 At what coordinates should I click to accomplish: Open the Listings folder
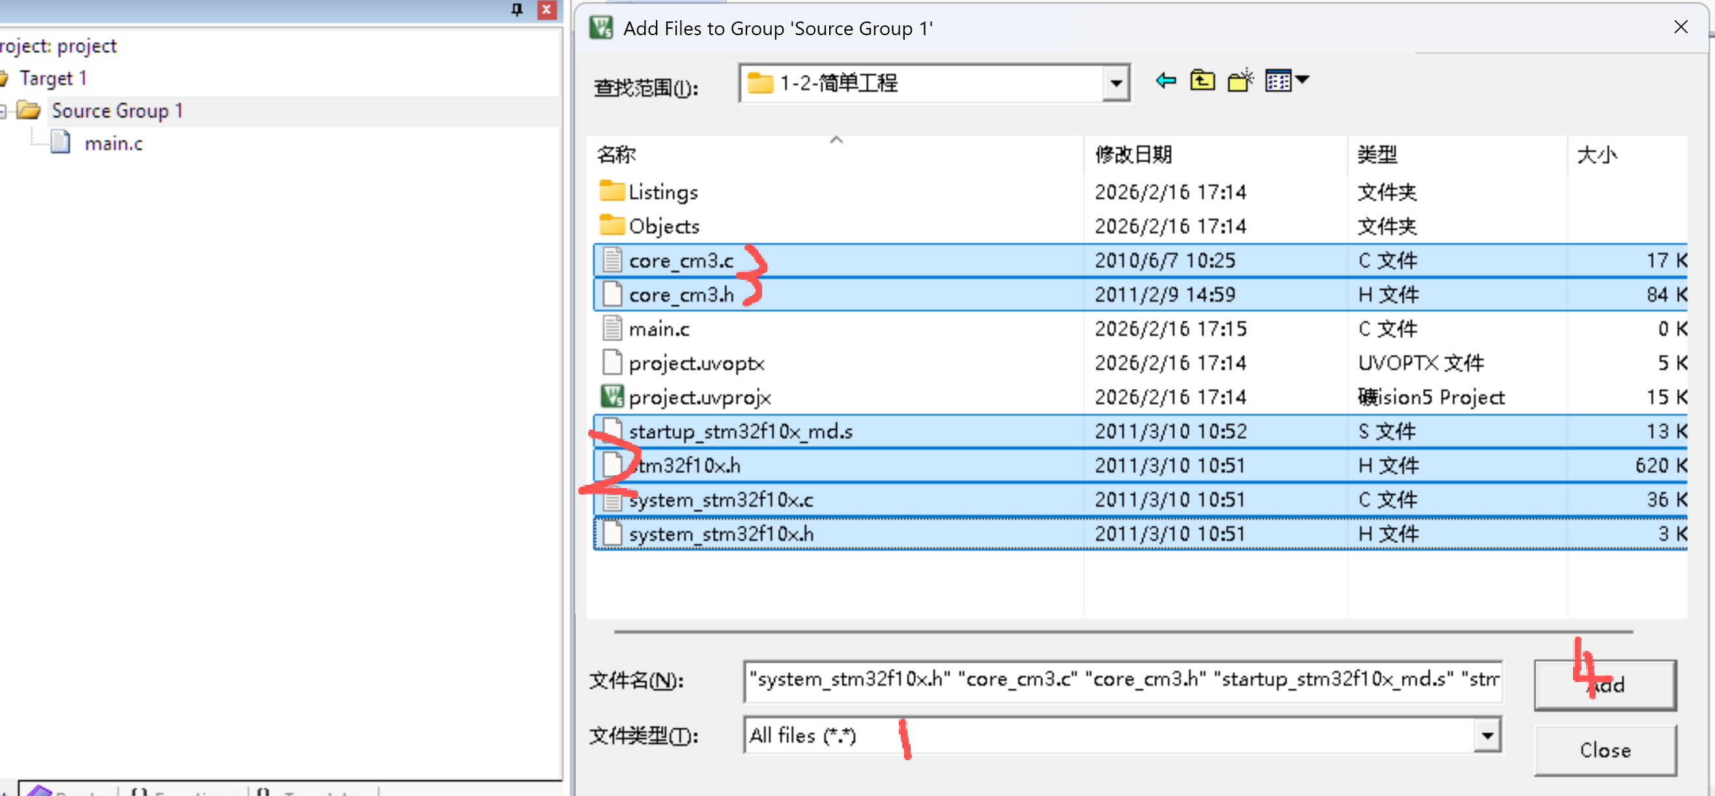click(x=663, y=192)
